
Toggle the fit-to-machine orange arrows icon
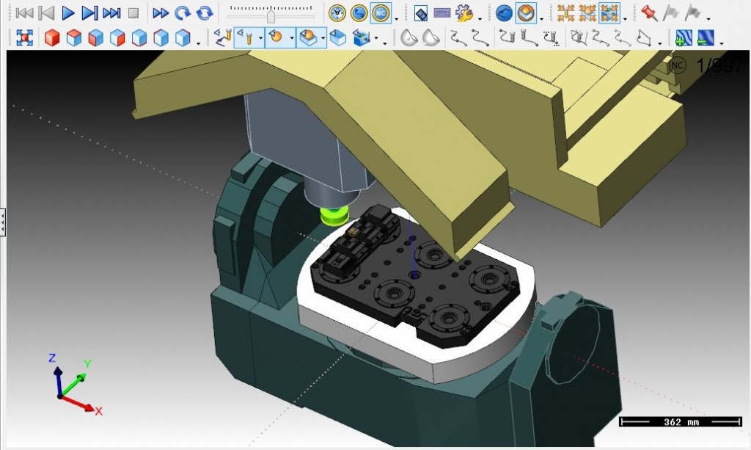click(609, 13)
